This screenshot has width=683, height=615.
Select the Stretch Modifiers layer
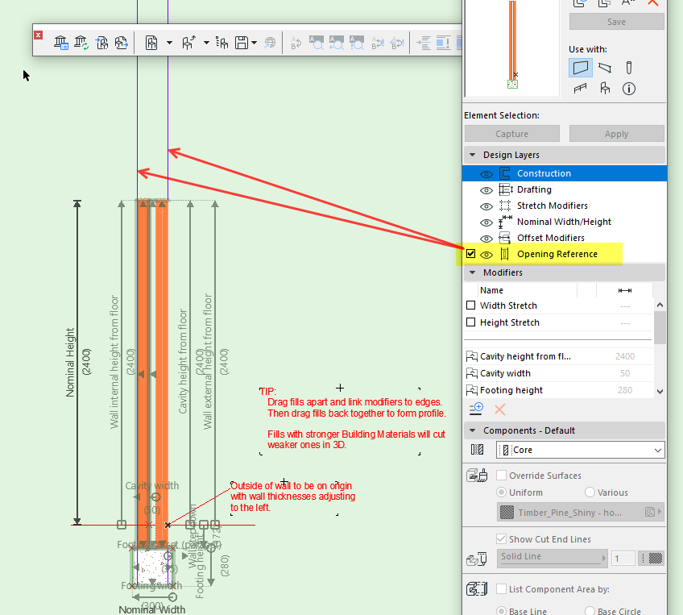click(x=552, y=206)
